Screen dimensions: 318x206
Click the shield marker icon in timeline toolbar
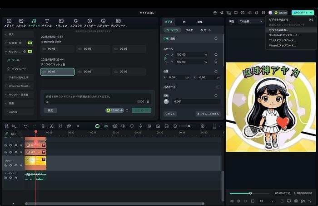click(x=132, y=126)
